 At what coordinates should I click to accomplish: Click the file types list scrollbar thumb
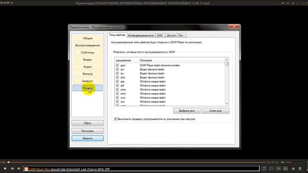point(227,63)
